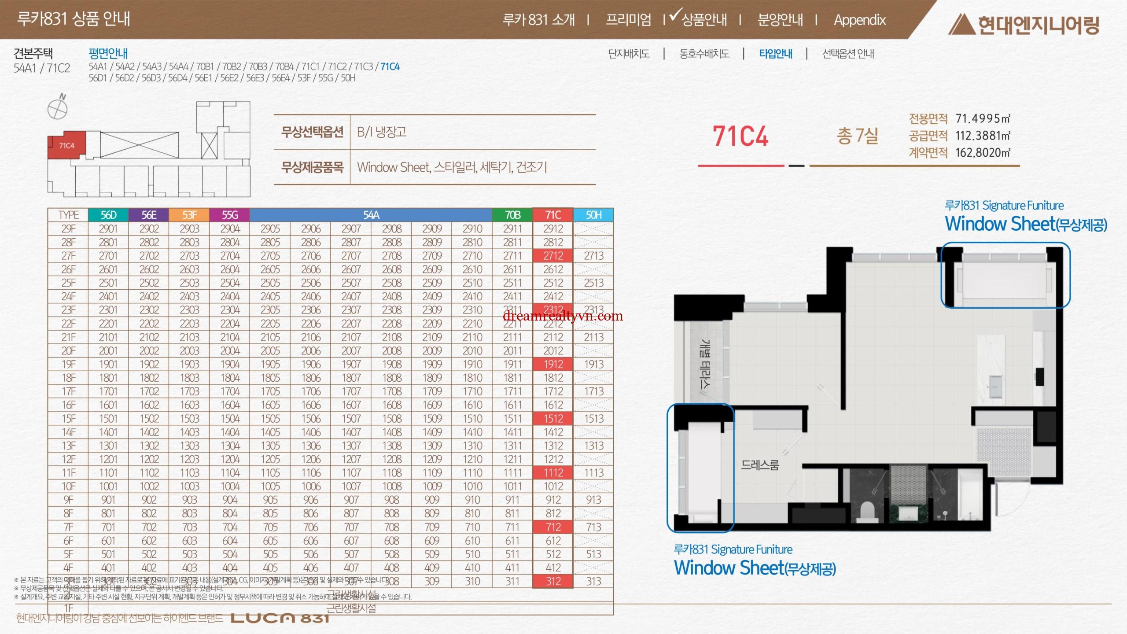
Task: Go to the 분양안내 section
Action: [x=780, y=20]
